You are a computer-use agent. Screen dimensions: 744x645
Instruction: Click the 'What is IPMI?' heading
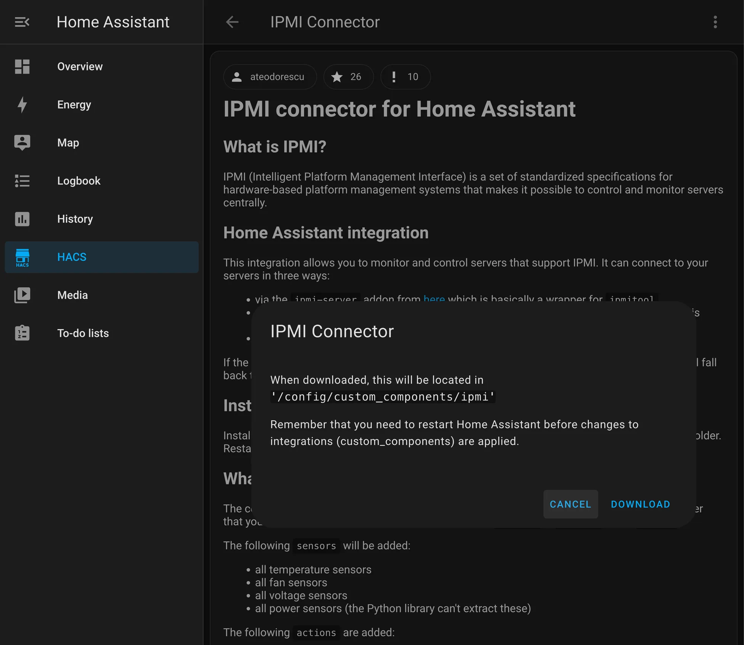coord(275,147)
